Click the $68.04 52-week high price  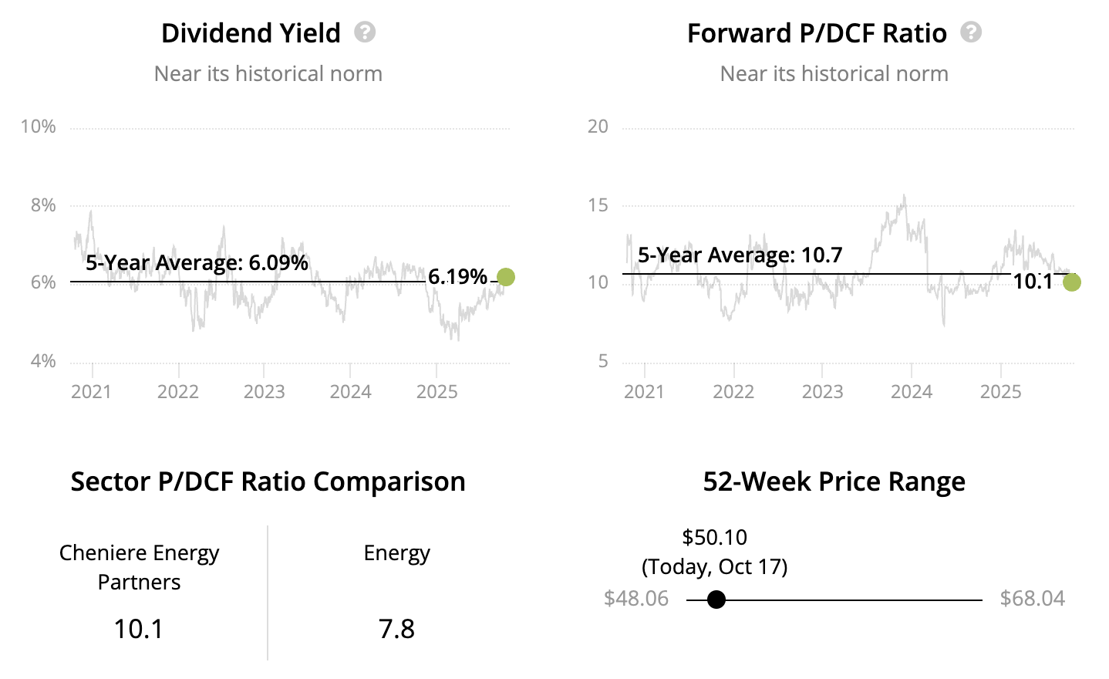tap(1032, 599)
